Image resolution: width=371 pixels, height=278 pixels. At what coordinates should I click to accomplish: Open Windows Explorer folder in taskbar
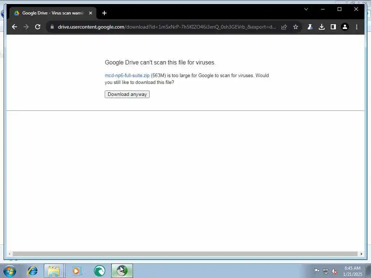point(54,271)
